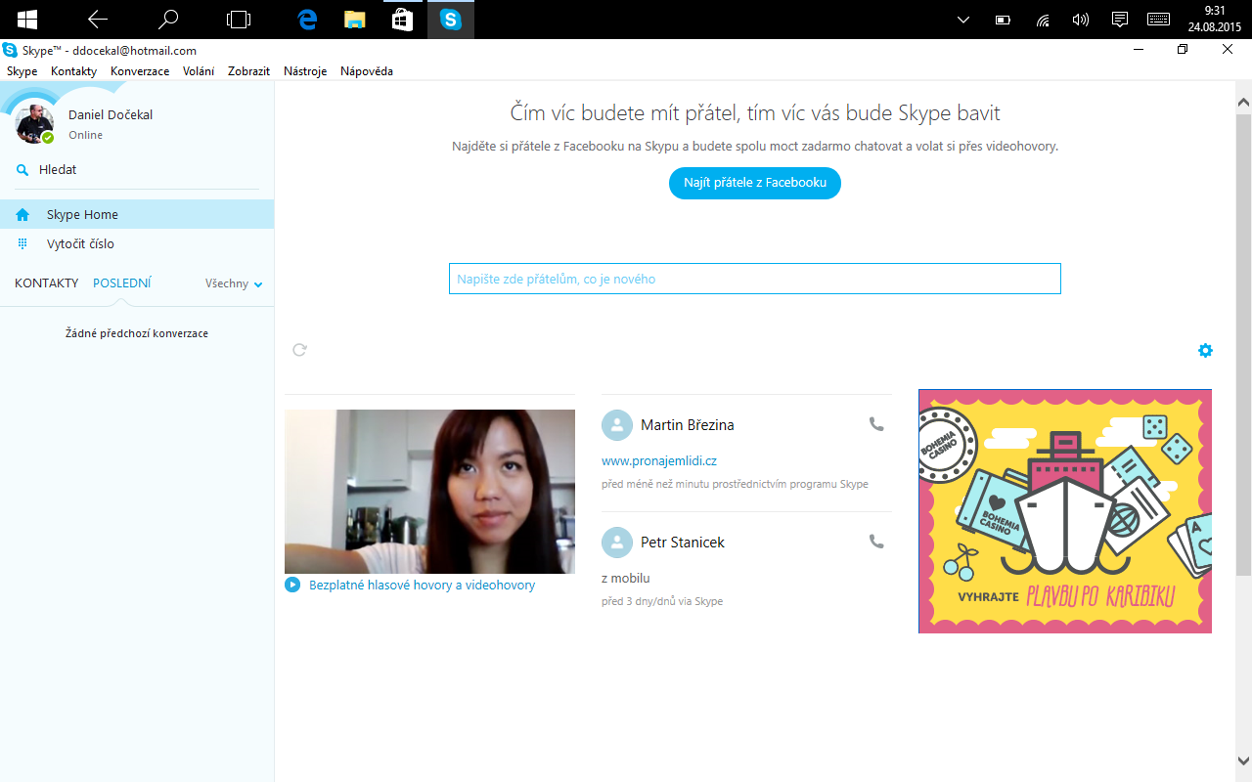
Task: Click Petr Stanicek avatar icon
Action: pos(616,543)
